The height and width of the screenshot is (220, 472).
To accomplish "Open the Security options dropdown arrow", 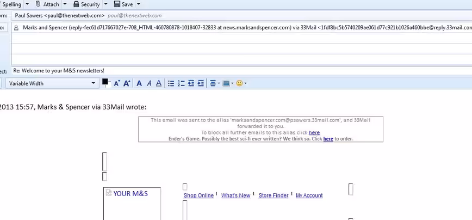I will [105, 4].
